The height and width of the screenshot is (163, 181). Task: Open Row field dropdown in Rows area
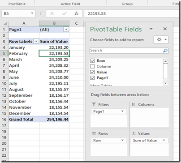pyautogui.click(x=122, y=140)
